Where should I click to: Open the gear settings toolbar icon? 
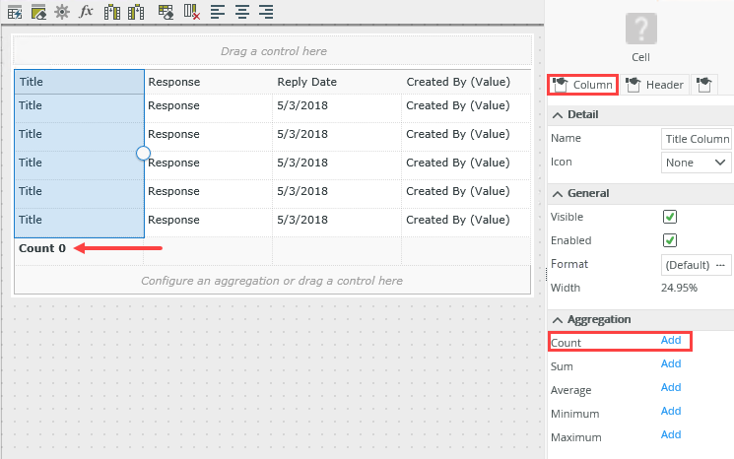(62, 12)
